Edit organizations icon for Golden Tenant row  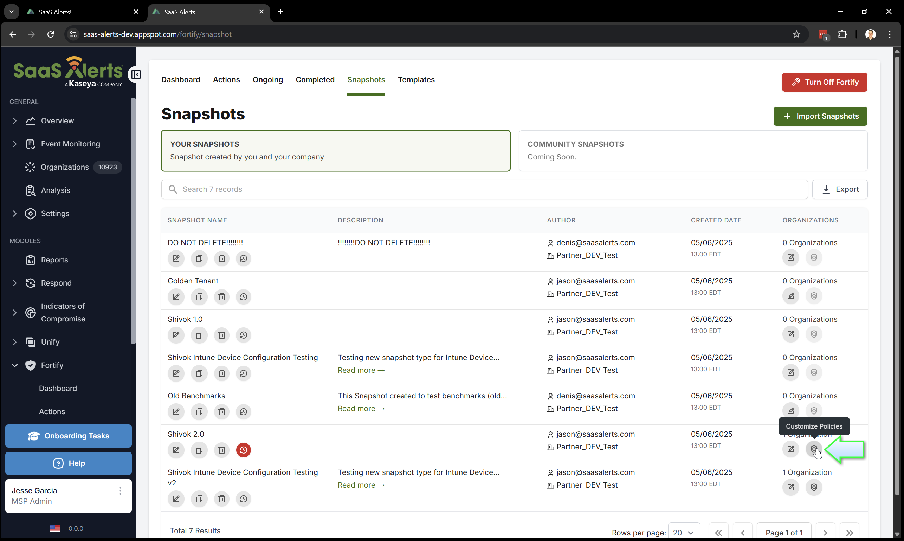[x=790, y=296]
